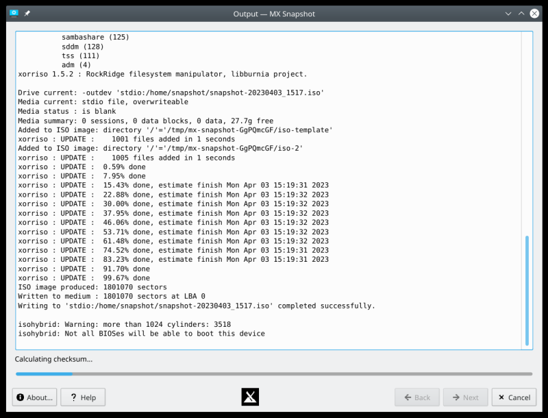The width and height of the screenshot is (548, 418).
Task: Click the '37.95% done' update line
Action: click(x=173, y=213)
